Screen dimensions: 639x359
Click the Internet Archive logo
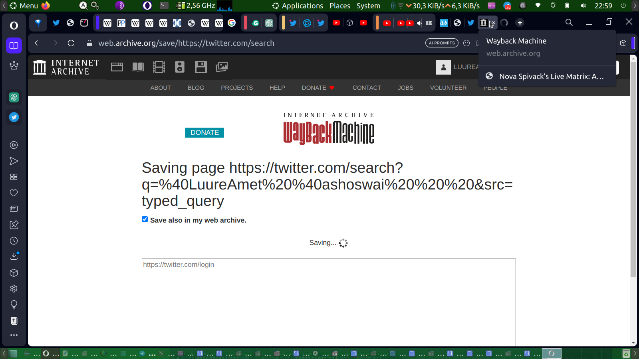click(x=66, y=67)
